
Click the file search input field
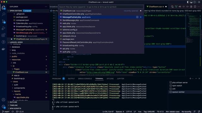101,7
